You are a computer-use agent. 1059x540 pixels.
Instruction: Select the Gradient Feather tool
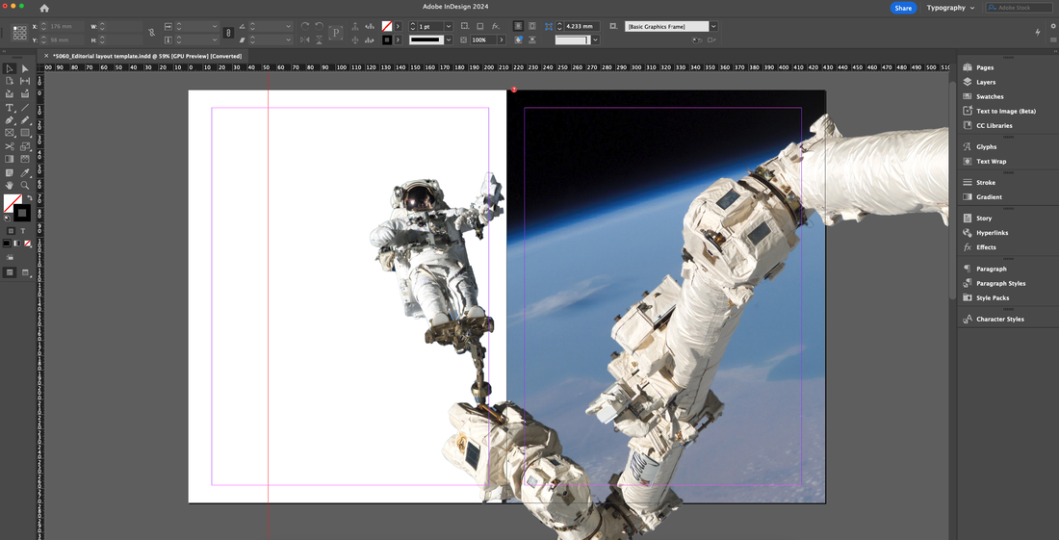click(25, 159)
